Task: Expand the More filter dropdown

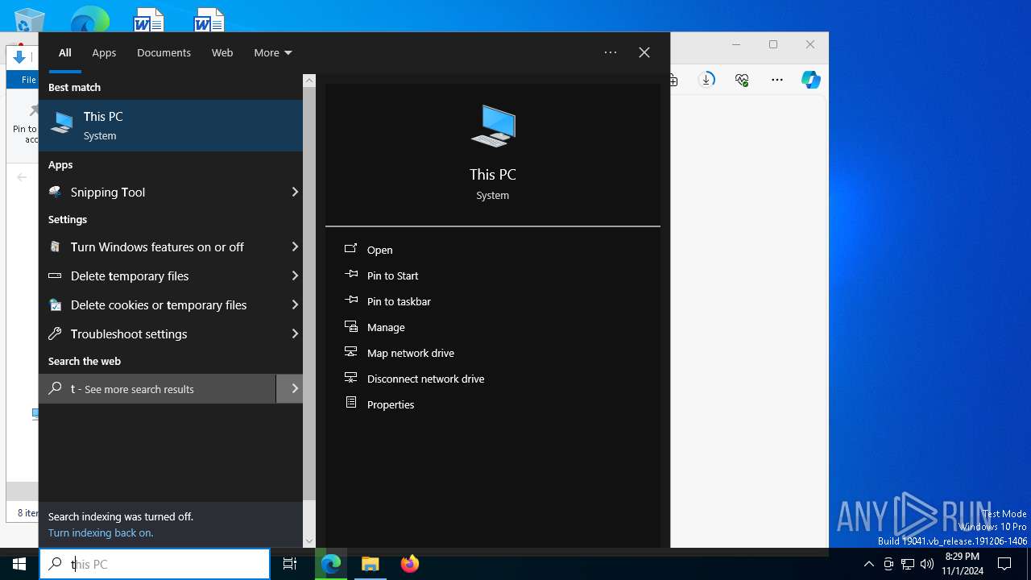Action: point(273,52)
